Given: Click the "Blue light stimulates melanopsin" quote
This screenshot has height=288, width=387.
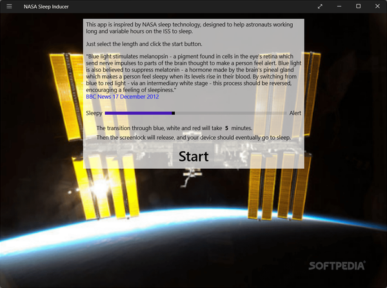Looking at the screenshot, I should tap(193, 73).
